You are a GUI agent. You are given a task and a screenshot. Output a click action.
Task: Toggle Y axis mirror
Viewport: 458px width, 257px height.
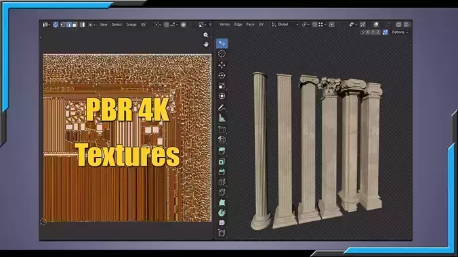point(373,32)
